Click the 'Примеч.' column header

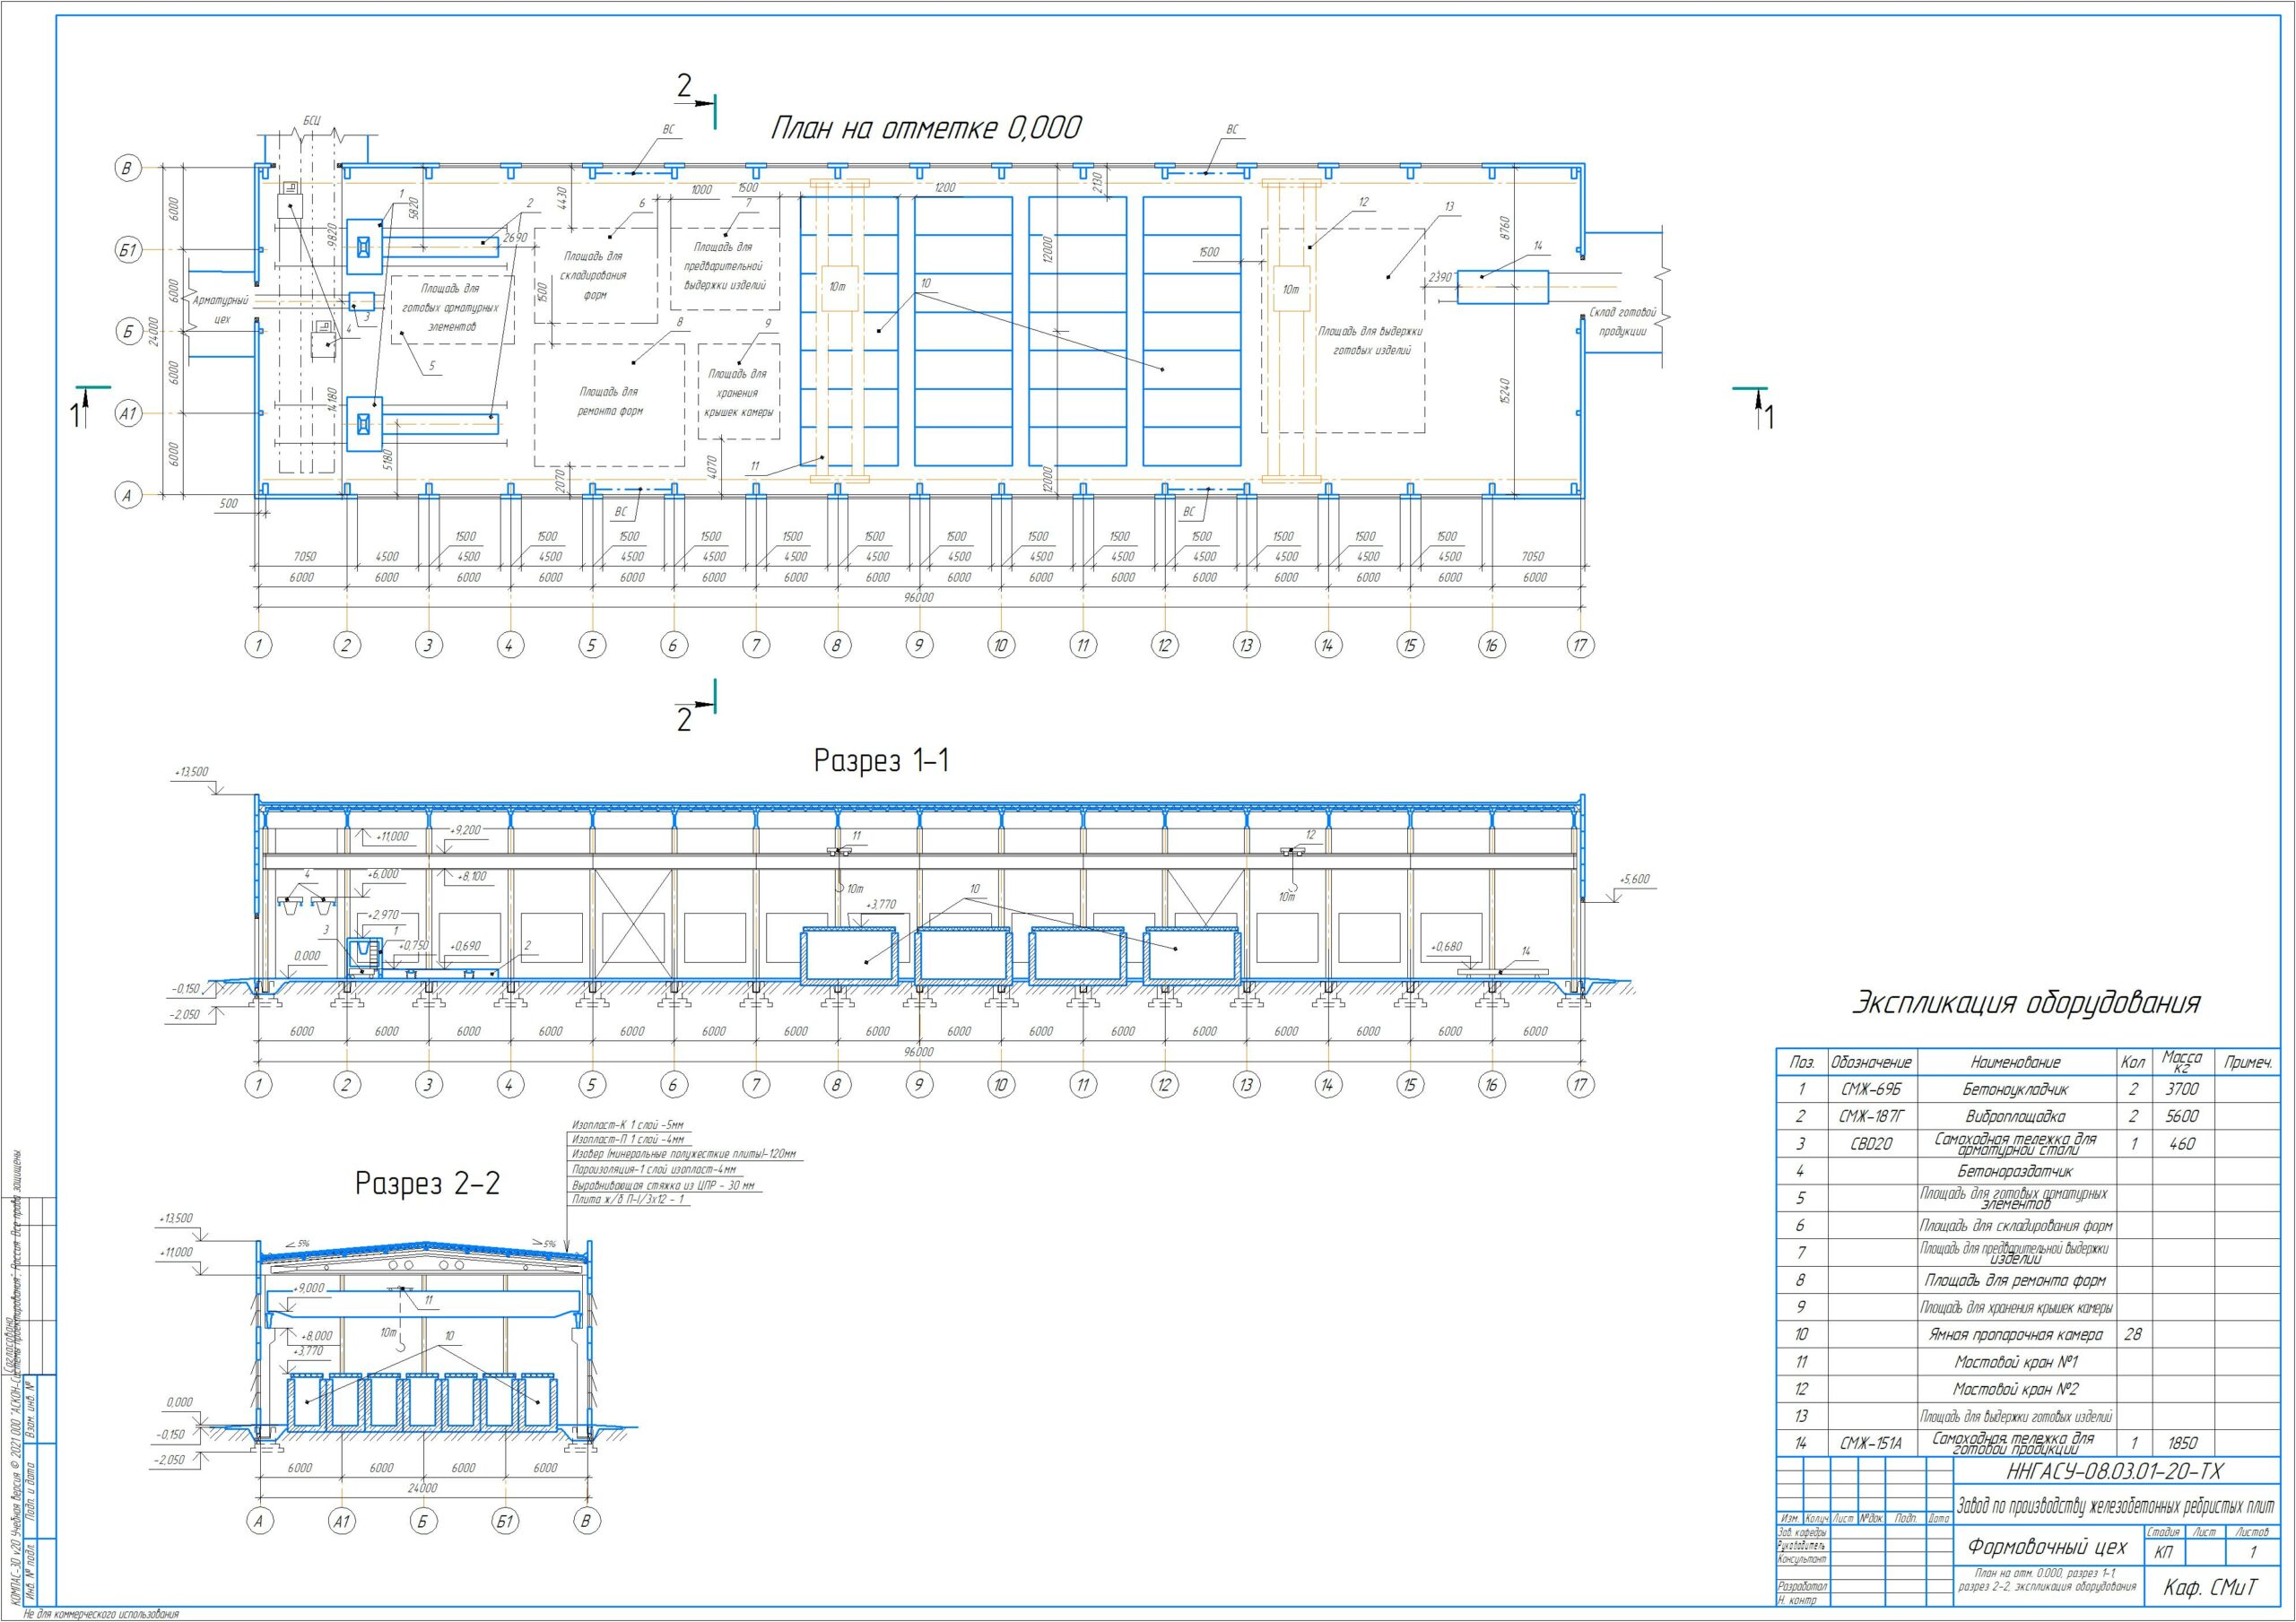point(2248,1062)
